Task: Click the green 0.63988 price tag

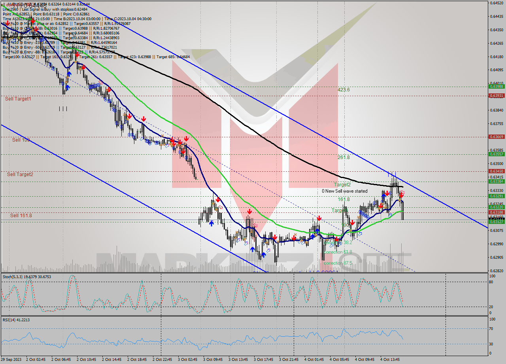Action: point(497,87)
